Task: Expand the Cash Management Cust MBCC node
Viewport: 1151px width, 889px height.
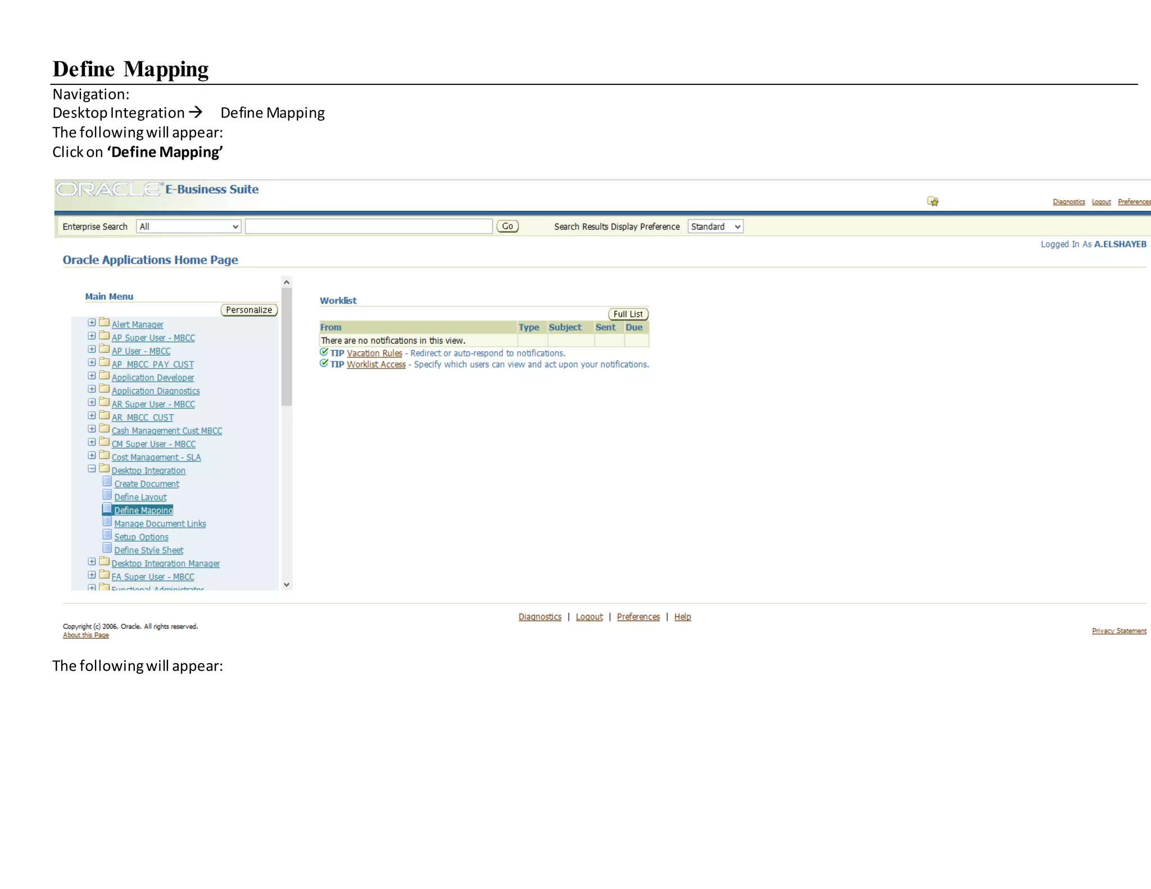Action: 92,429
